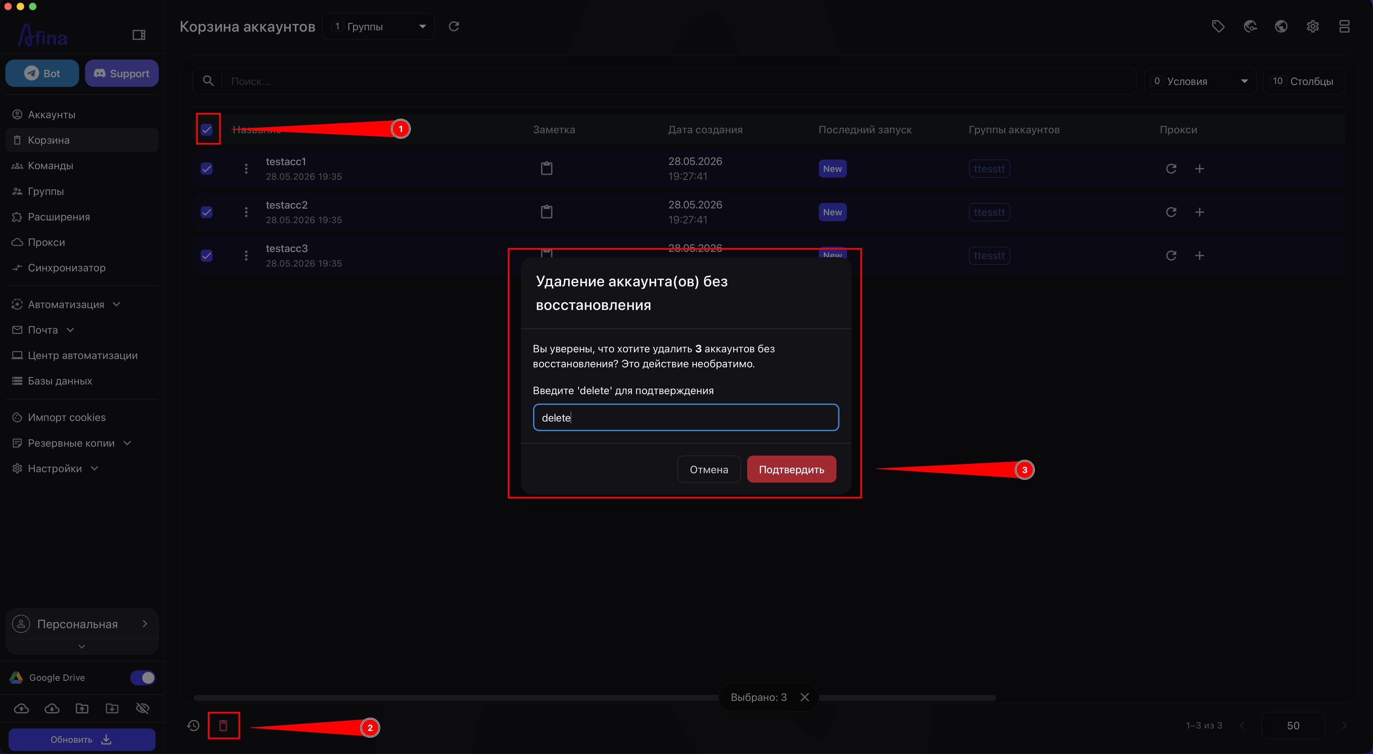Add proxy to testacc1
Screen dimensions: 1373x754
tap(1199, 169)
